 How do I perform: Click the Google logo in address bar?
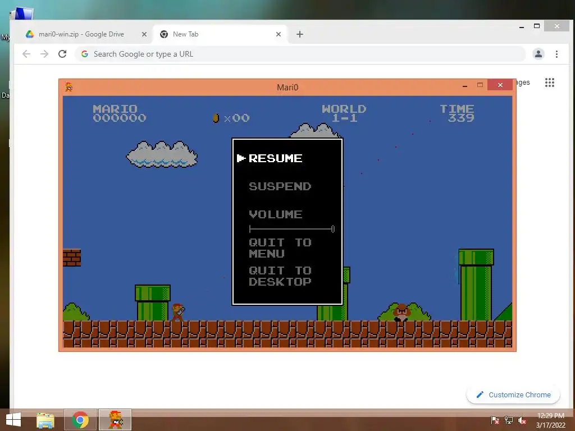point(85,54)
